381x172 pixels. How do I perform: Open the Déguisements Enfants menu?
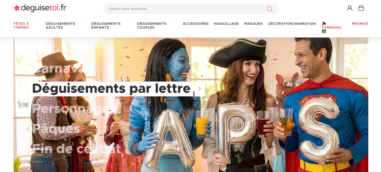pyautogui.click(x=106, y=26)
